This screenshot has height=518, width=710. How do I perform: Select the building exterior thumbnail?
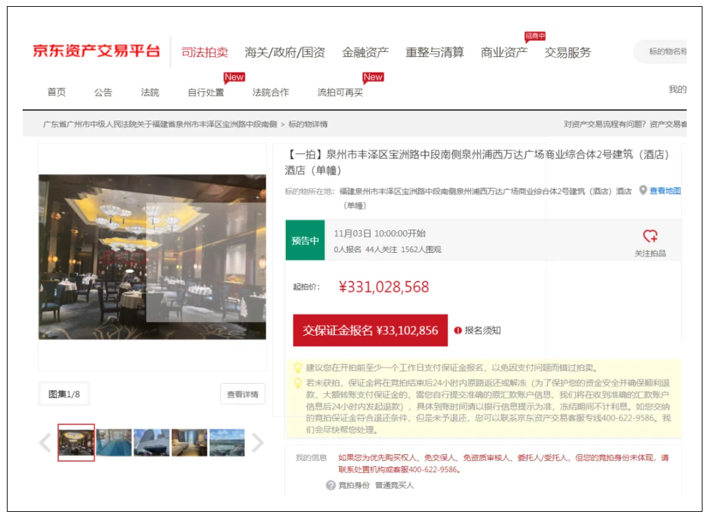[x=151, y=443]
